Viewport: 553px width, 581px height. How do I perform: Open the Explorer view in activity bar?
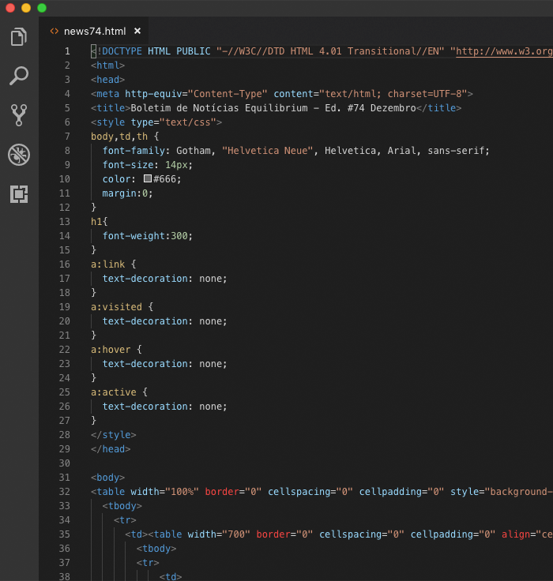pos(19,36)
